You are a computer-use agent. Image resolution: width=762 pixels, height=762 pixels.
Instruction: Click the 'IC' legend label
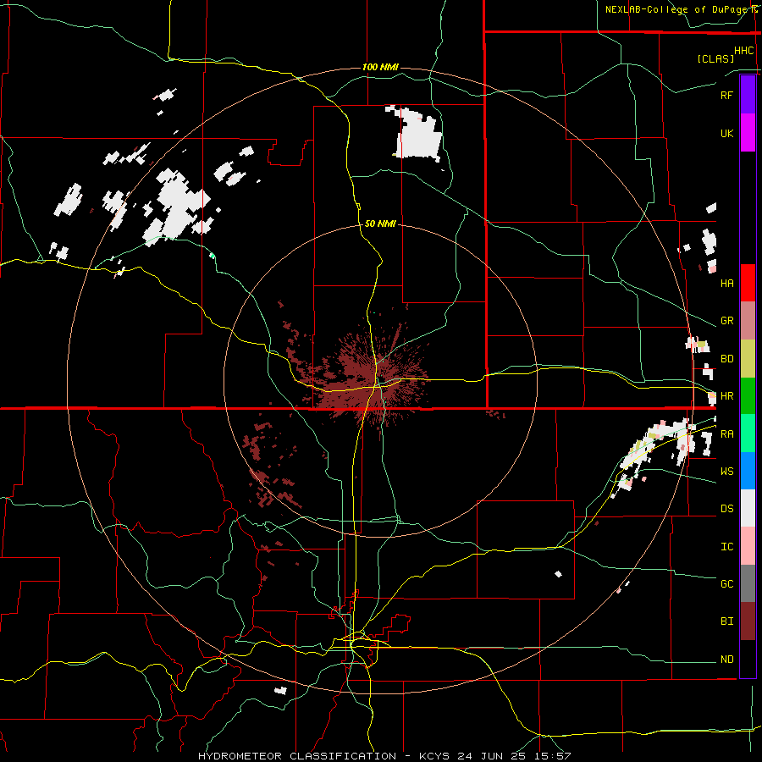coord(726,547)
